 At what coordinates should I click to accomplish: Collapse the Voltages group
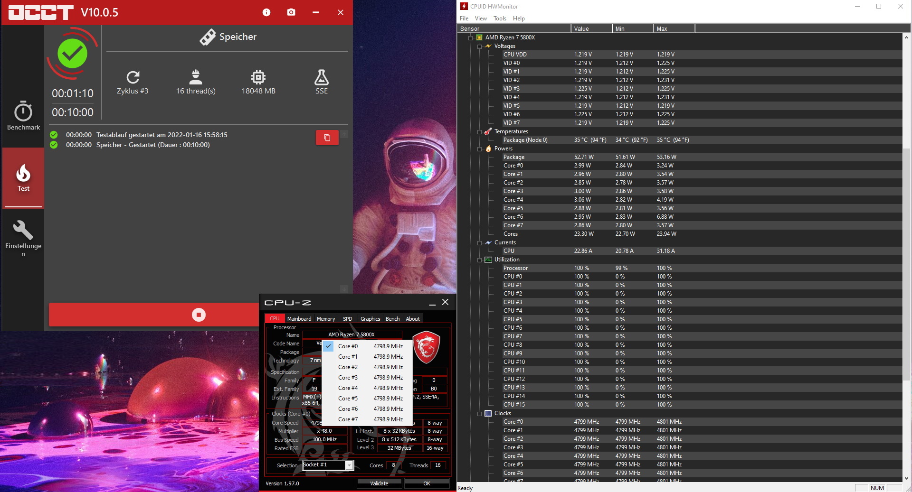tap(479, 46)
